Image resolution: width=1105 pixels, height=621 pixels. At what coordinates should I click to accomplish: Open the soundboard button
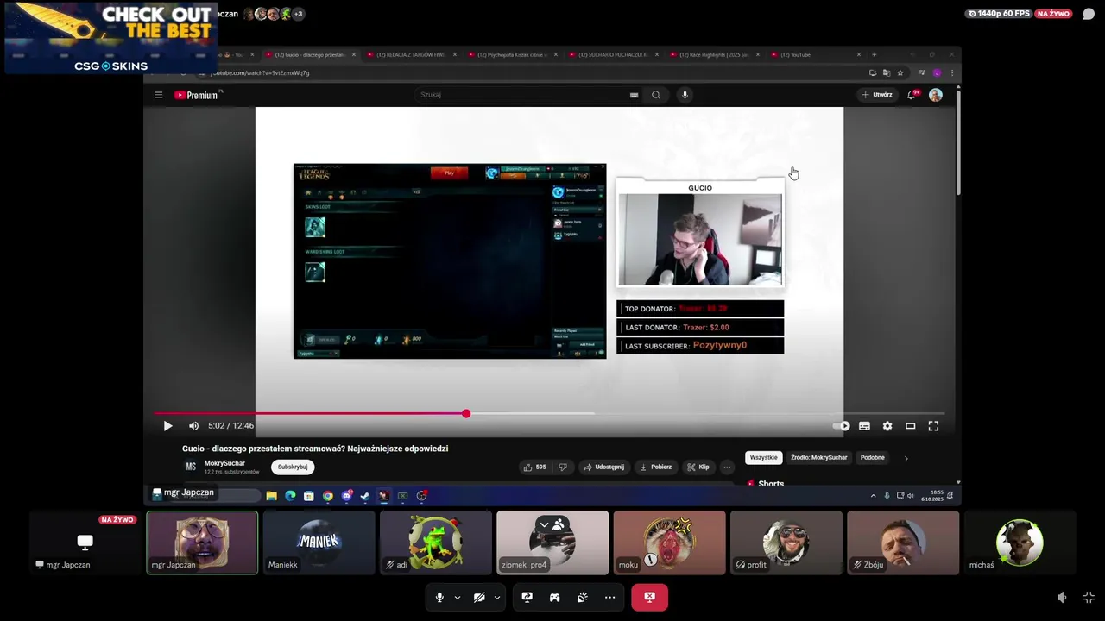(x=583, y=597)
